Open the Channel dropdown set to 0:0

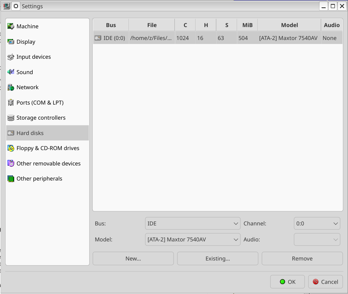[x=317, y=224]
